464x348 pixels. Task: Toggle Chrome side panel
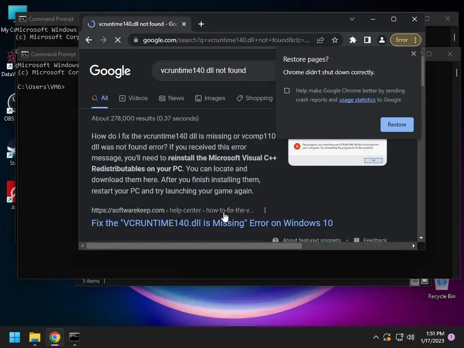coord(367,40)
